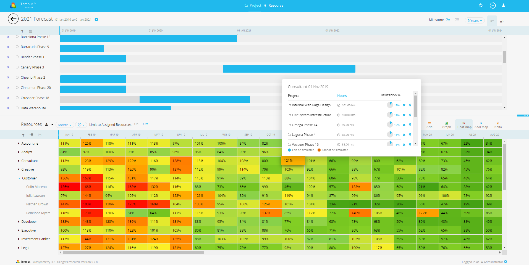The image size is (529, 265).
Task: Click the pin icon for Internal Web Page Design
Action: point(410,105)
